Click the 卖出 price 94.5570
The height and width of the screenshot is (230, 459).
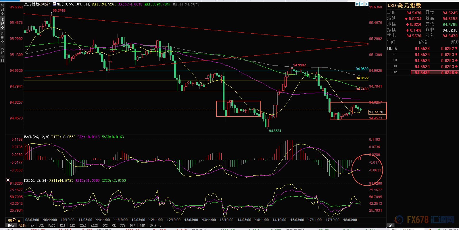414,36
